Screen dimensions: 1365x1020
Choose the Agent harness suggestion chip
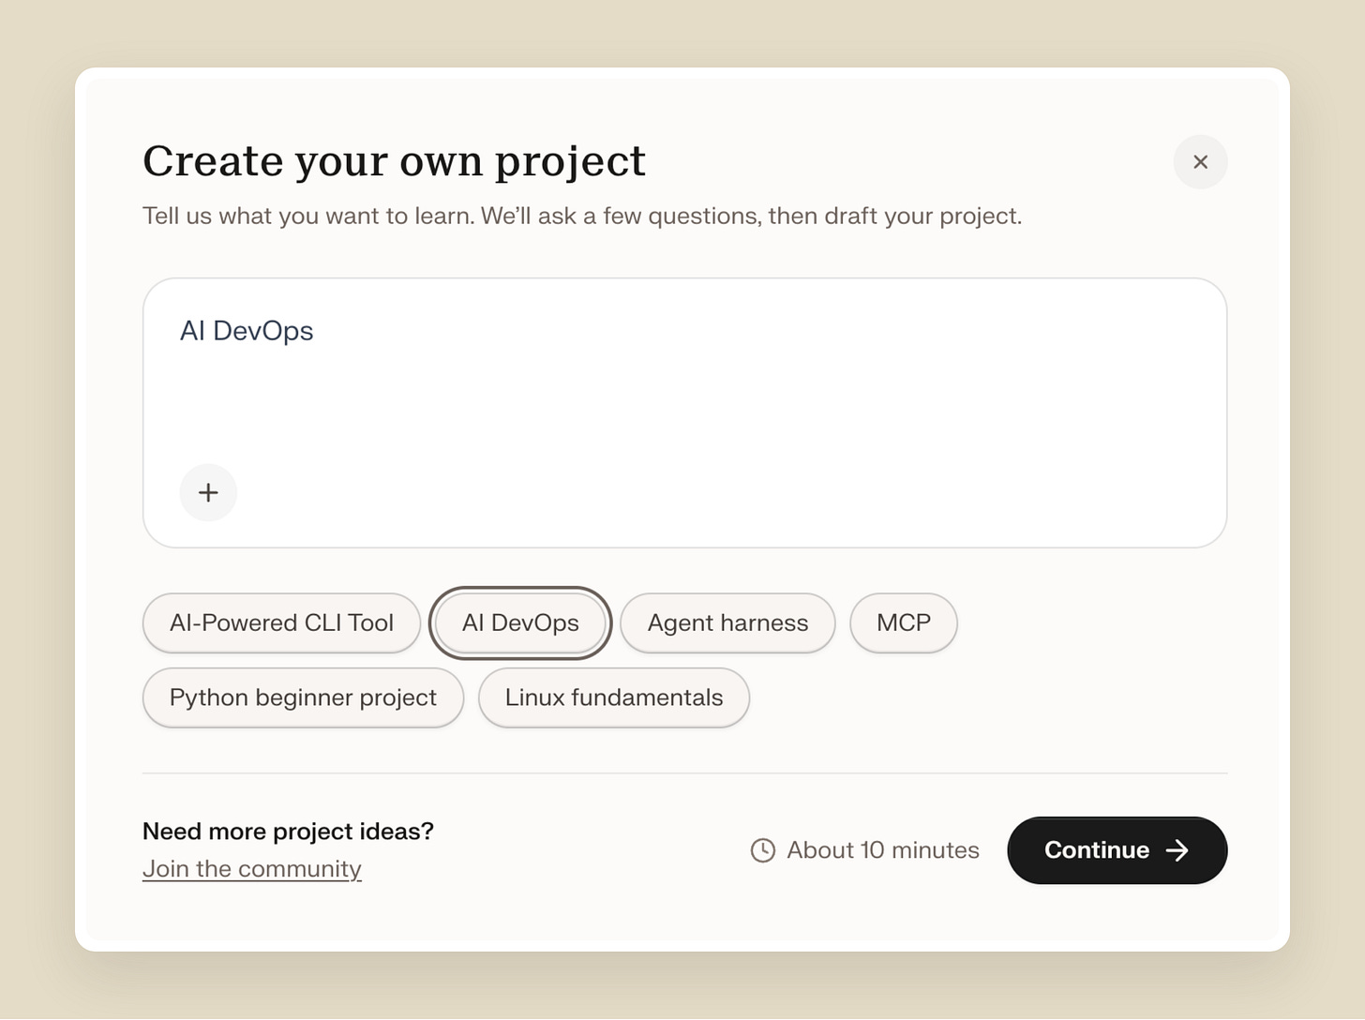[x=727, y=622]
